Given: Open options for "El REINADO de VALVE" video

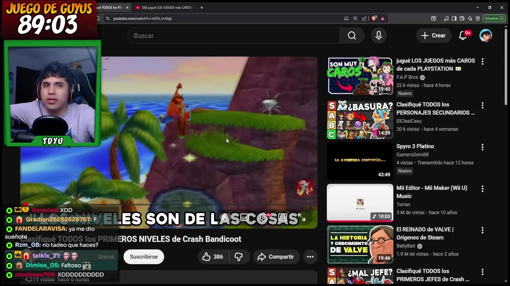Looking at the screenshot, I should coord(483,230).
